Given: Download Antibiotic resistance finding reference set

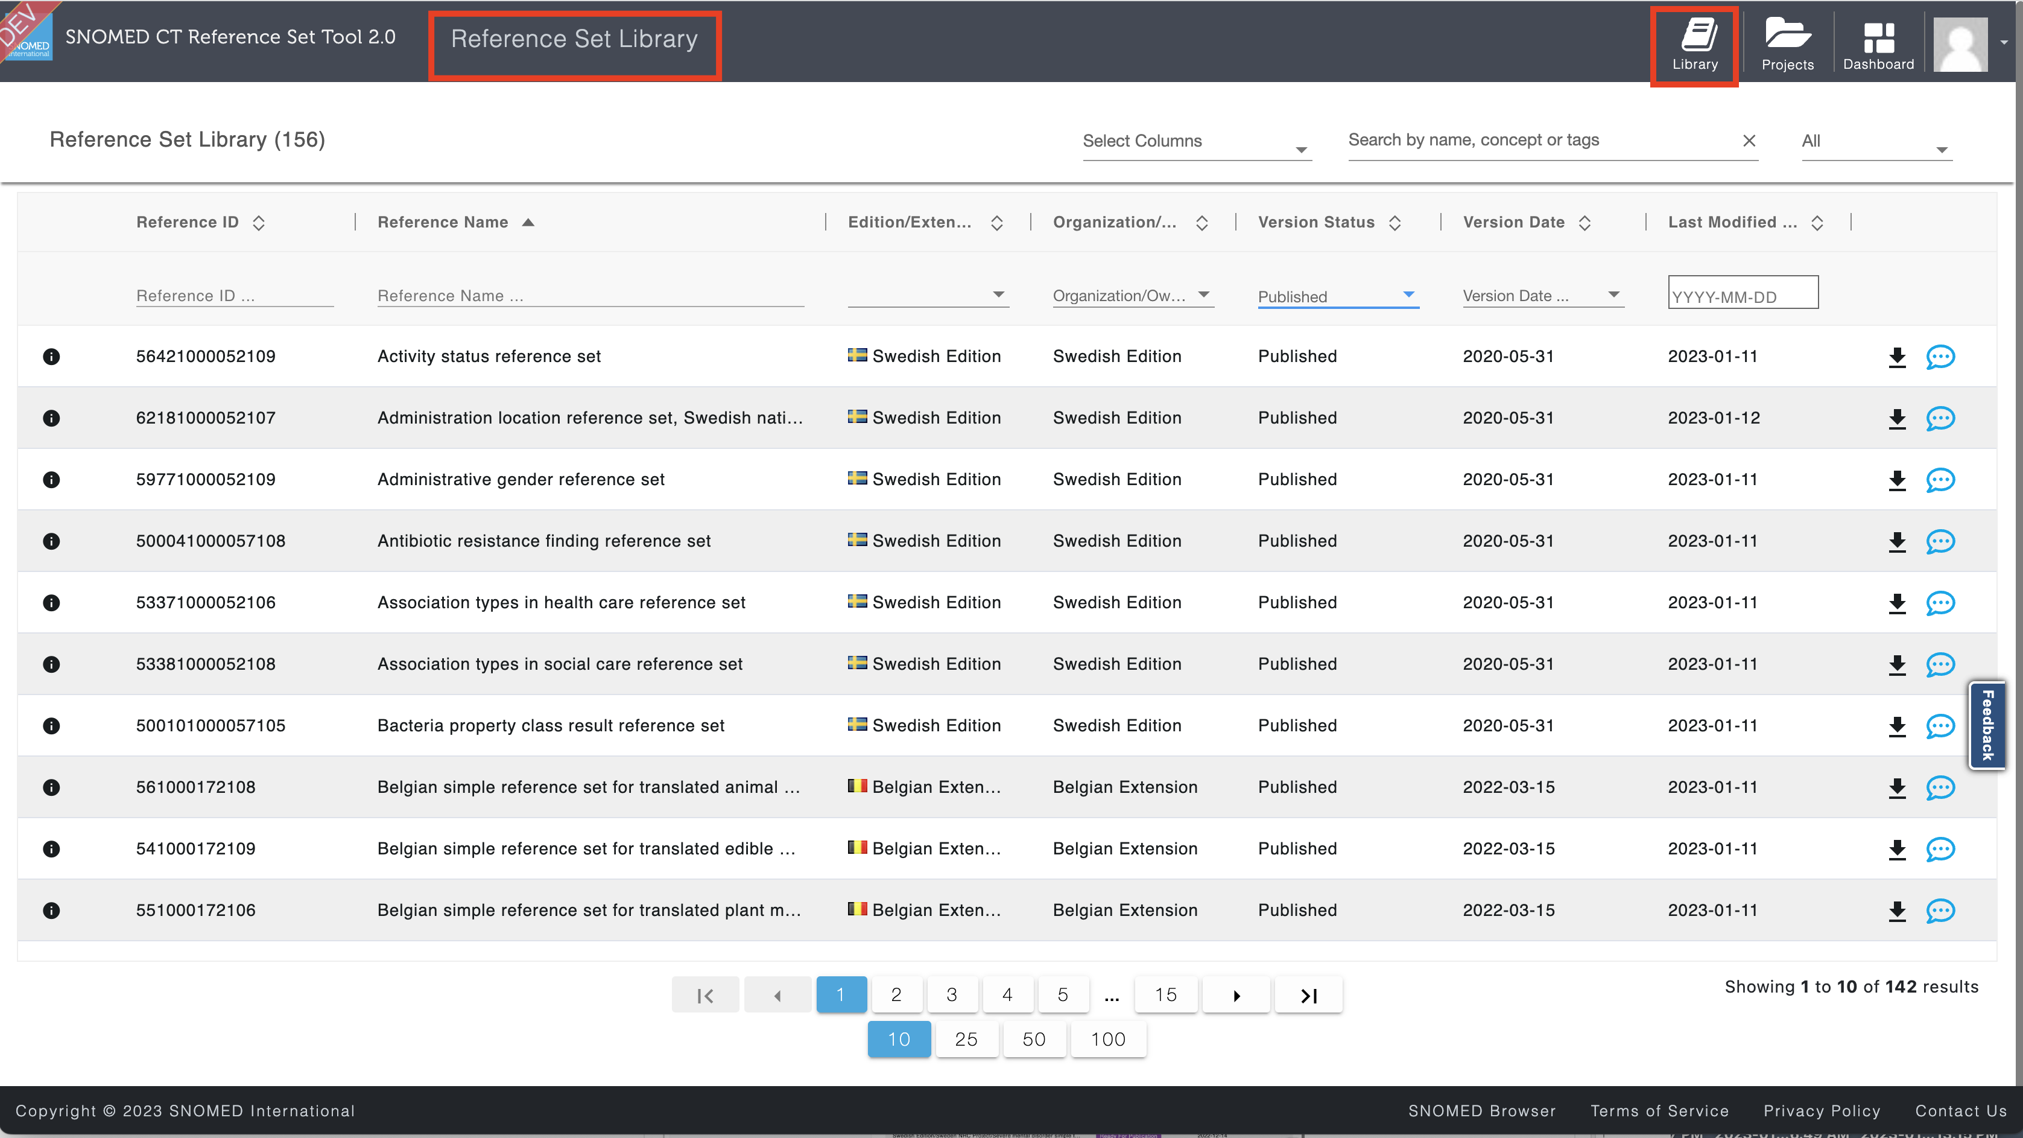Looking at the screenshot, I should [1898, 542].
